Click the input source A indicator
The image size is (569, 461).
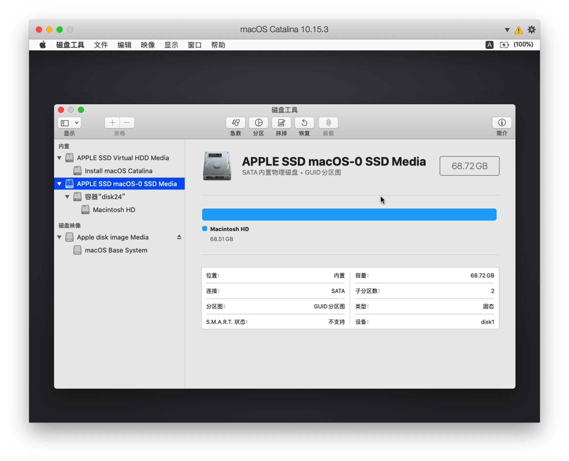pos(489,45)
